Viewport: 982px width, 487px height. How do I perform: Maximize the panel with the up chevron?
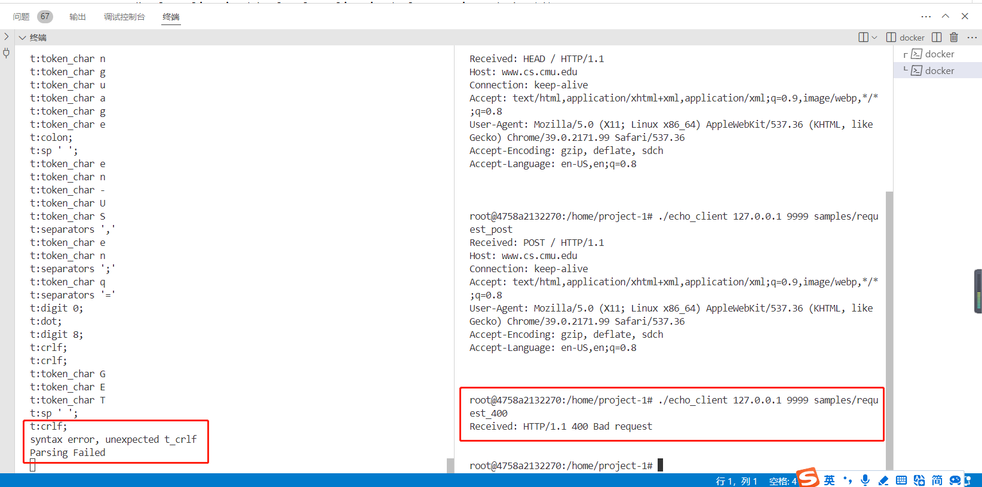click(x=946, y=16)
